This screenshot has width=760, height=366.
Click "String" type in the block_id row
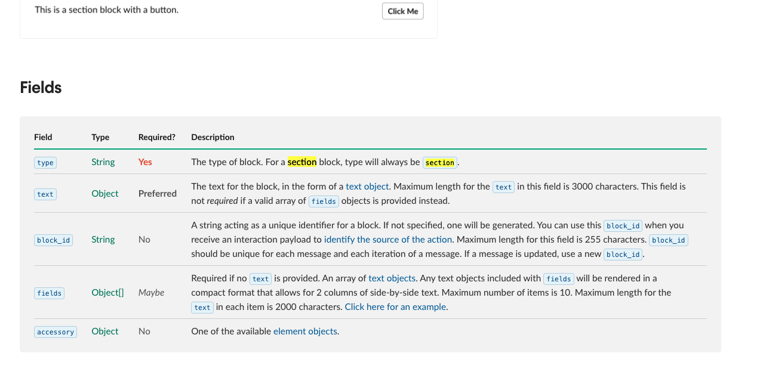(103, 240)
